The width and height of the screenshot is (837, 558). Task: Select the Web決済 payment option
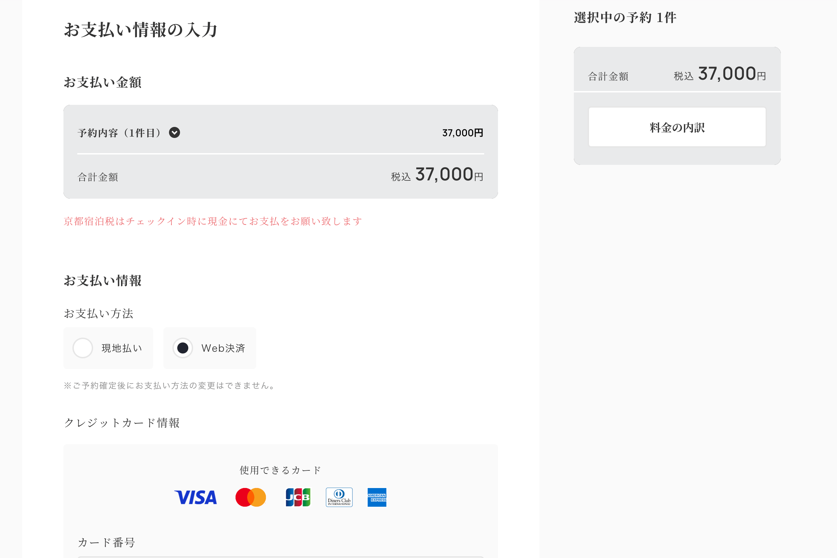pyautogui.click(x=210, y=348)
